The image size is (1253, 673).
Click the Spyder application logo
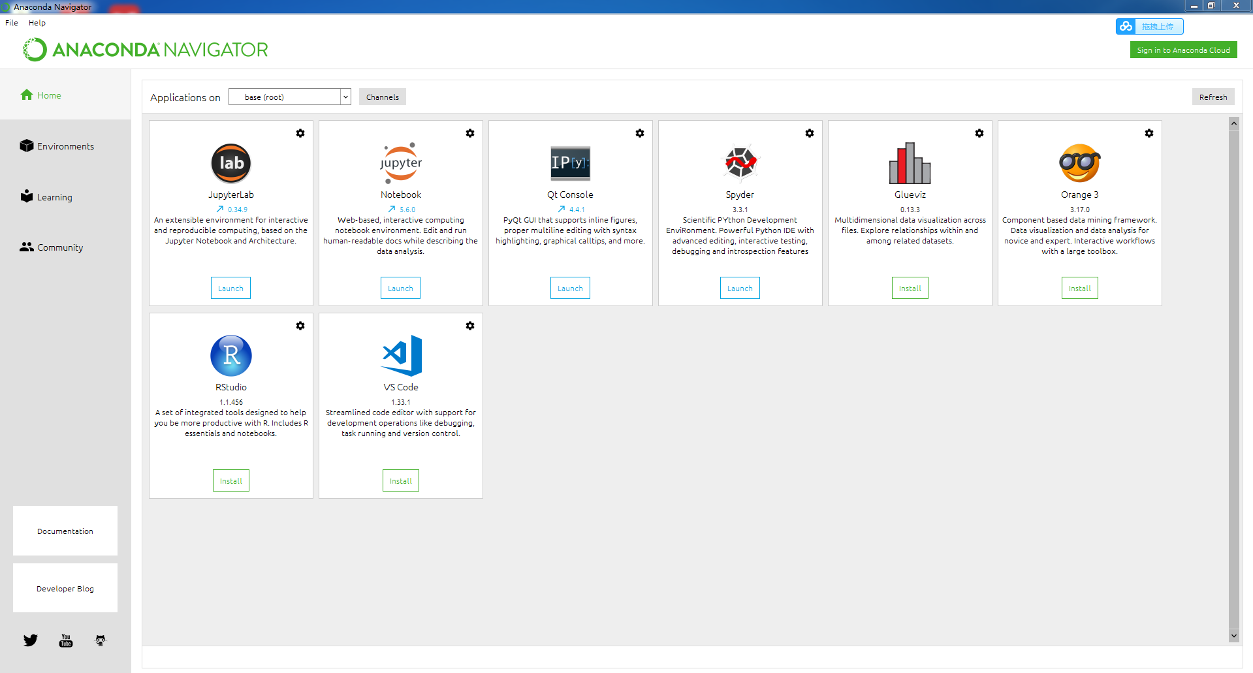pyautogui.click(x=740, y=163)
